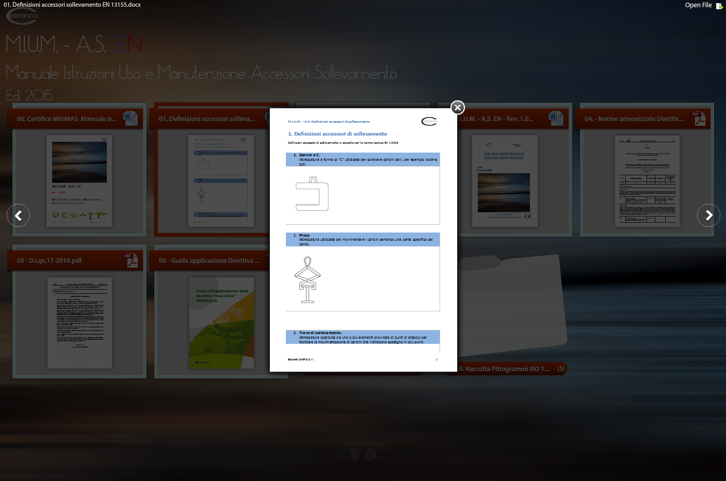Click the previous arrow on the left
The image size is (726, 481).
click(x=19, y=215)
